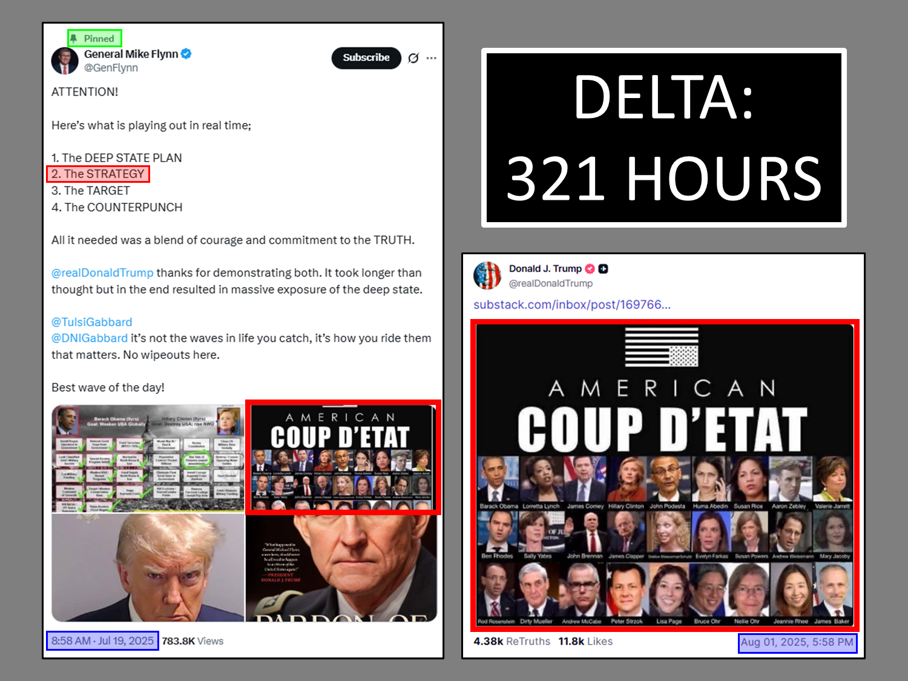Open the @realDonaldTrump mention link
The width and height of the screenshot is (908, 681).
pos(102,273)
